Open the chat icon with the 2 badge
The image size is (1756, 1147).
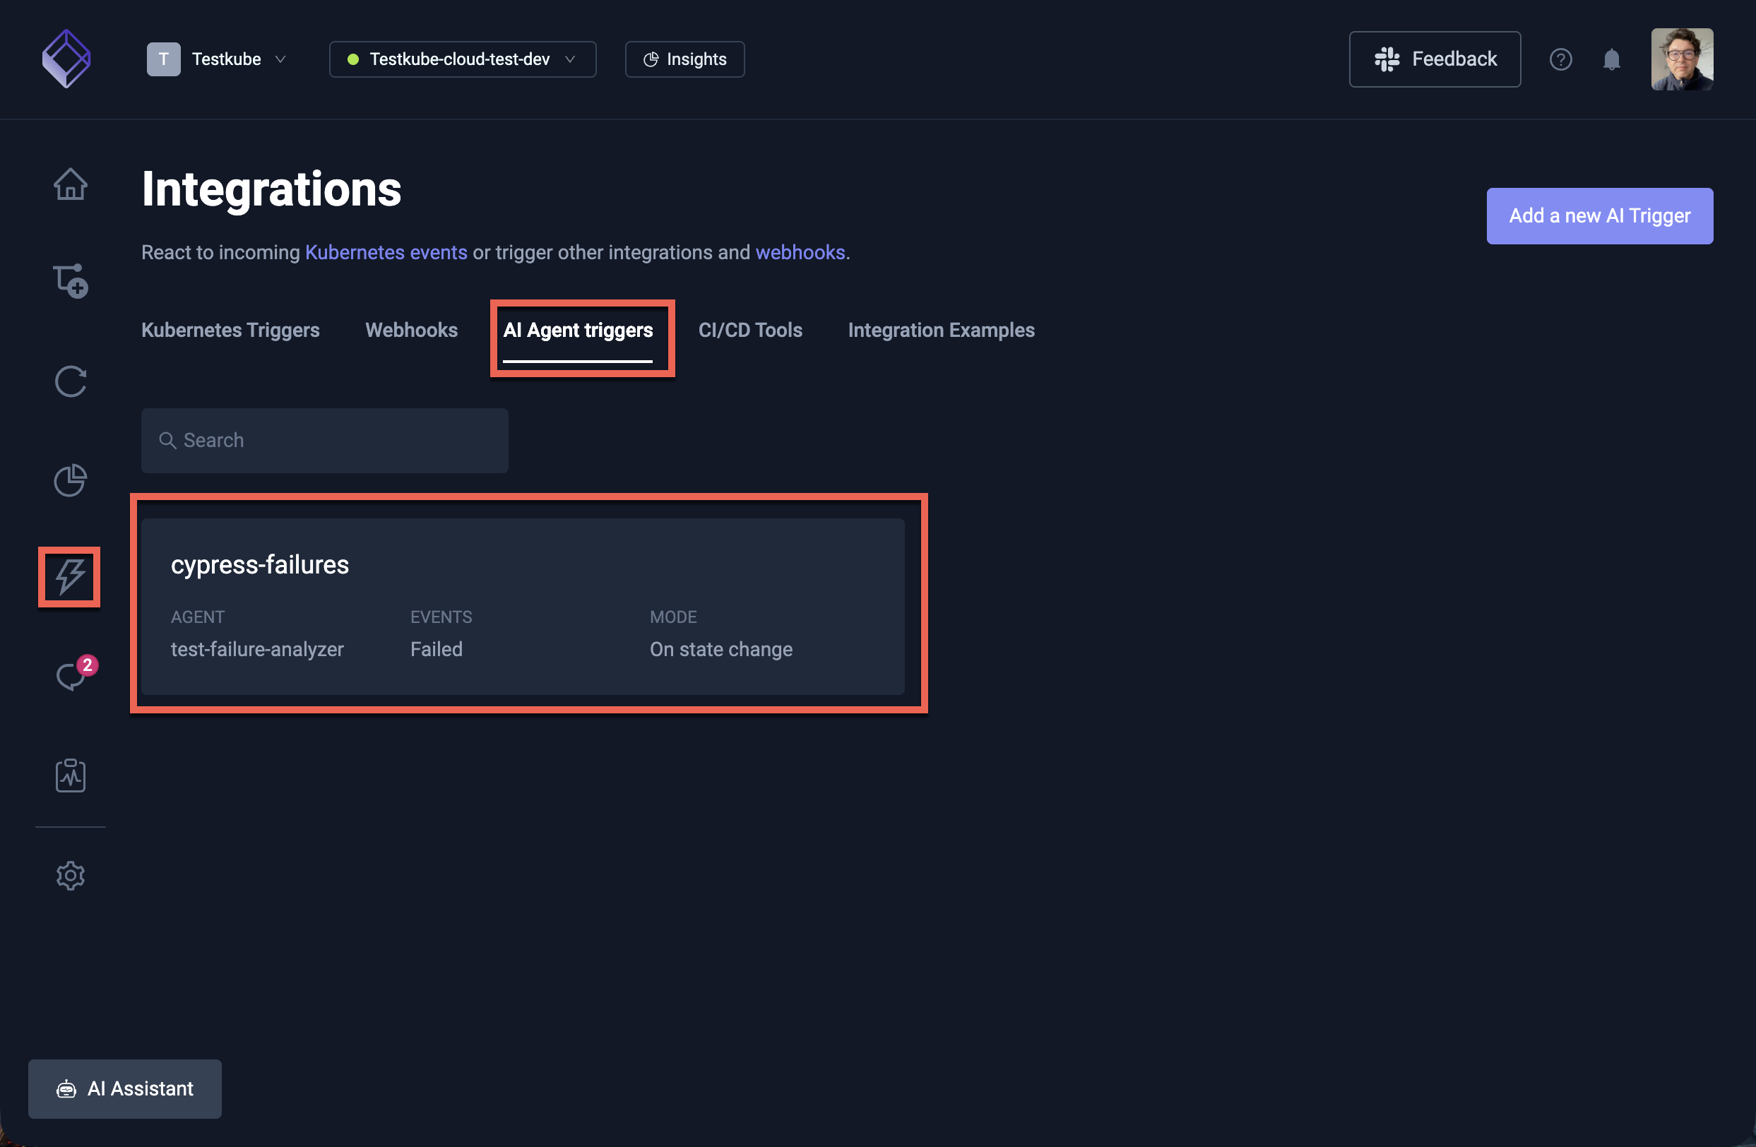[x=71, y=675]
